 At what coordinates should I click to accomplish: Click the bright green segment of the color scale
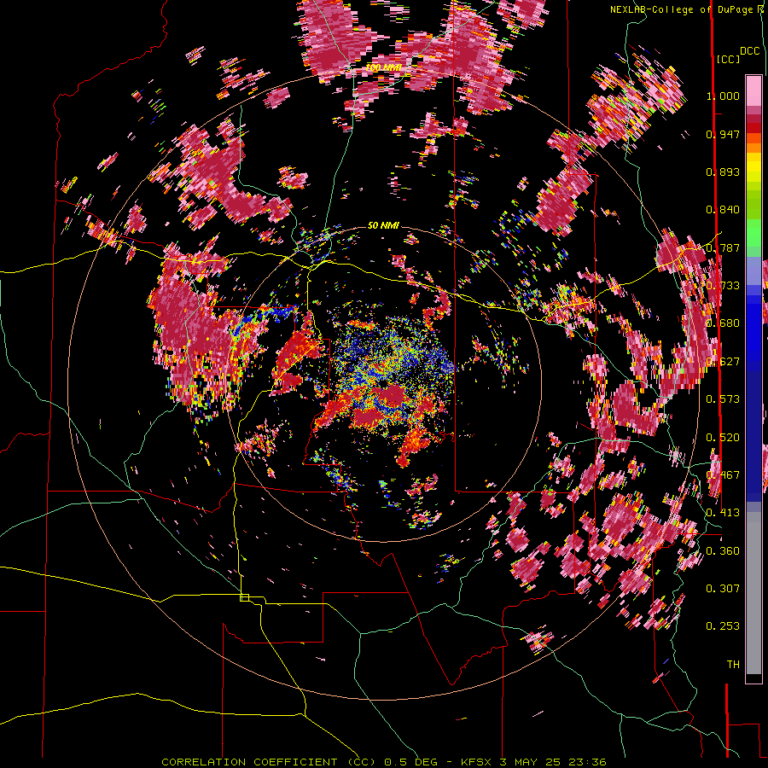pyautogui.click(x=753, y=233)
